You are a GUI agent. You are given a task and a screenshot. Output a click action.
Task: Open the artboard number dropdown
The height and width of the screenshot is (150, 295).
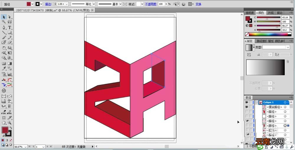43,147
